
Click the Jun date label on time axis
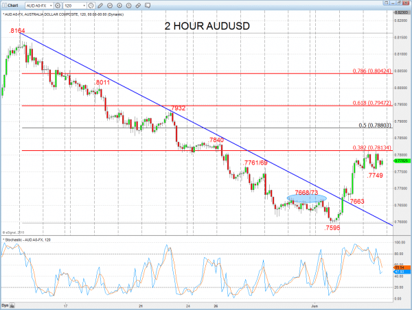pos(314,306)
